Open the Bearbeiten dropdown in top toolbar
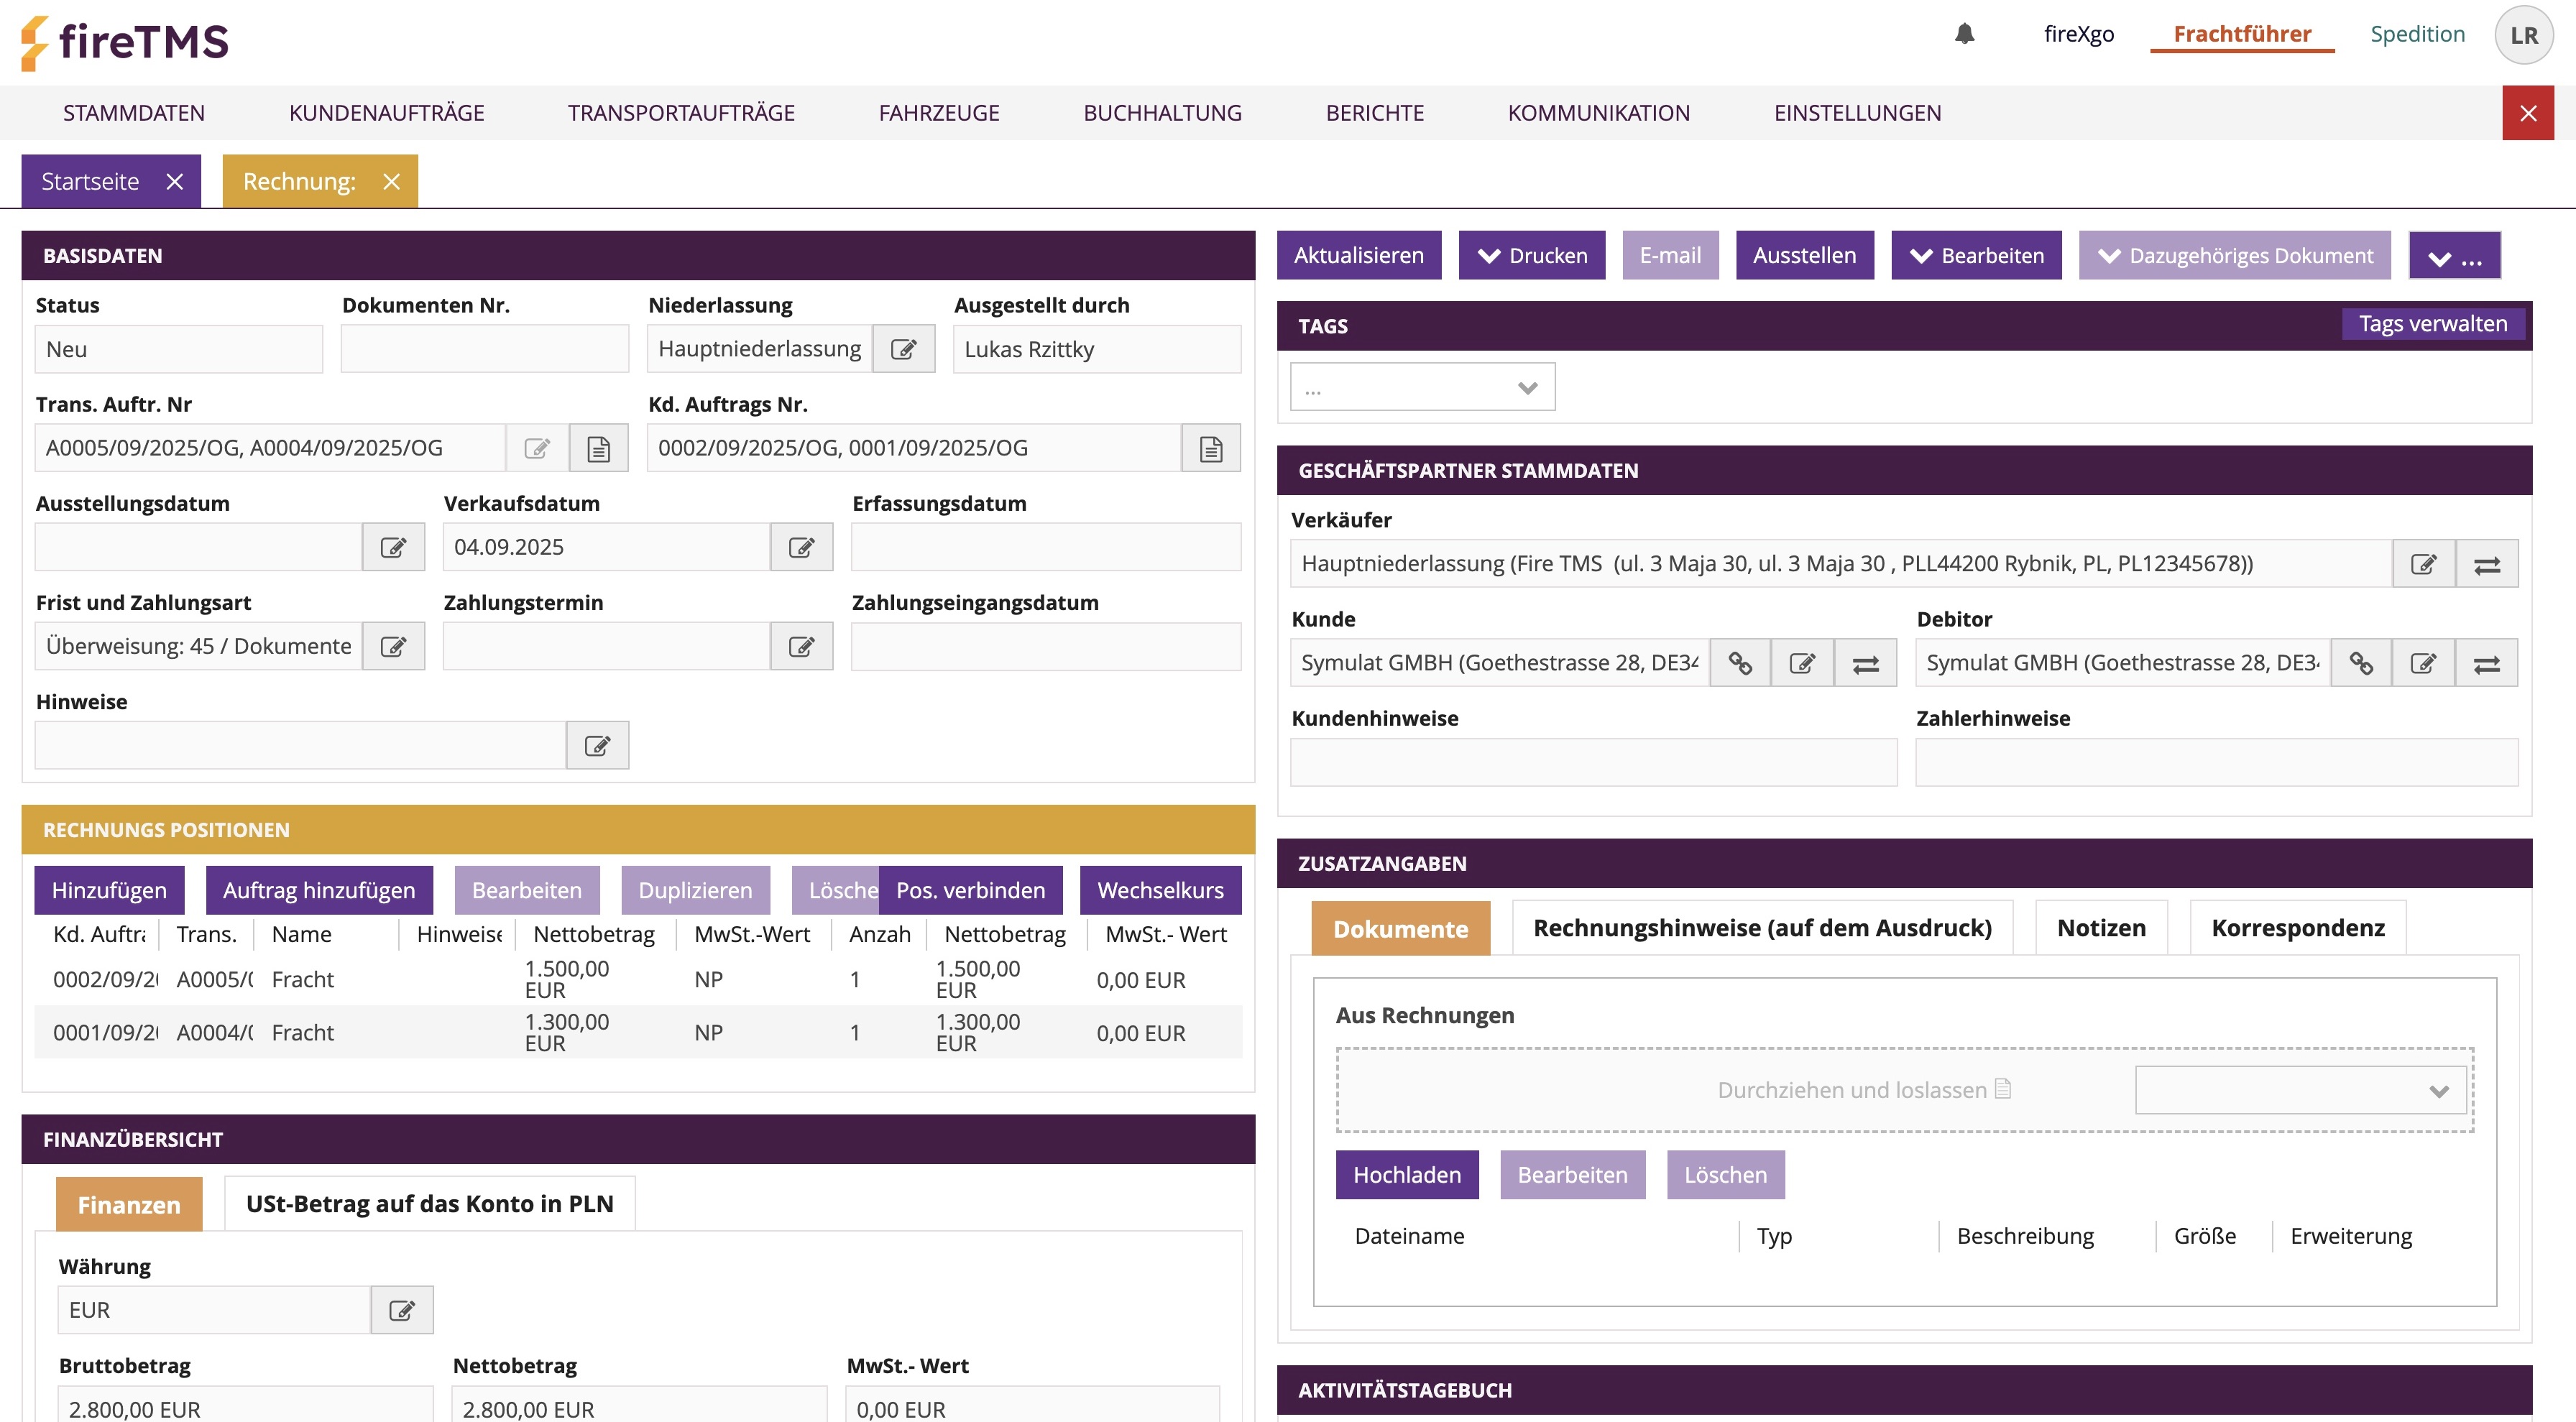 tap(1976, 256)
